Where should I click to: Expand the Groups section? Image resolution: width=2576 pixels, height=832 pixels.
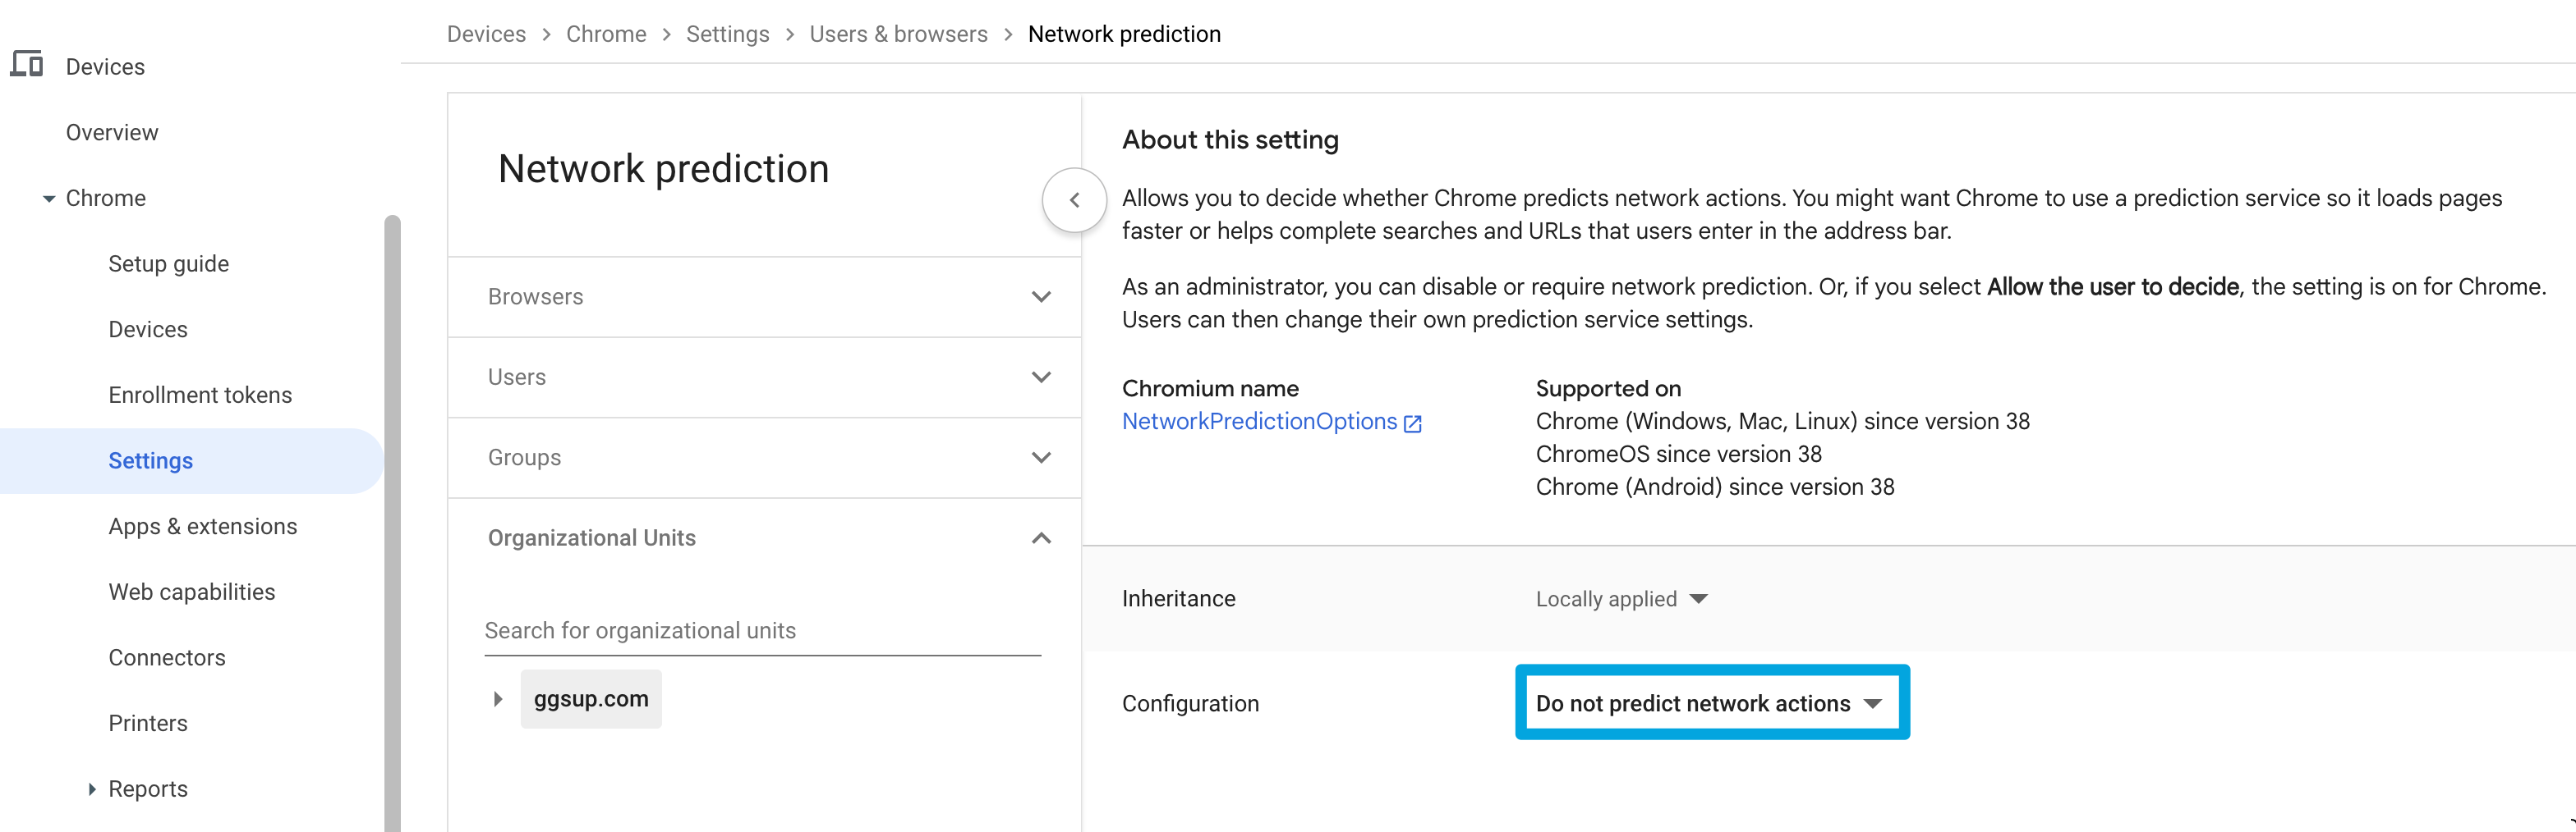(1041, 458)
